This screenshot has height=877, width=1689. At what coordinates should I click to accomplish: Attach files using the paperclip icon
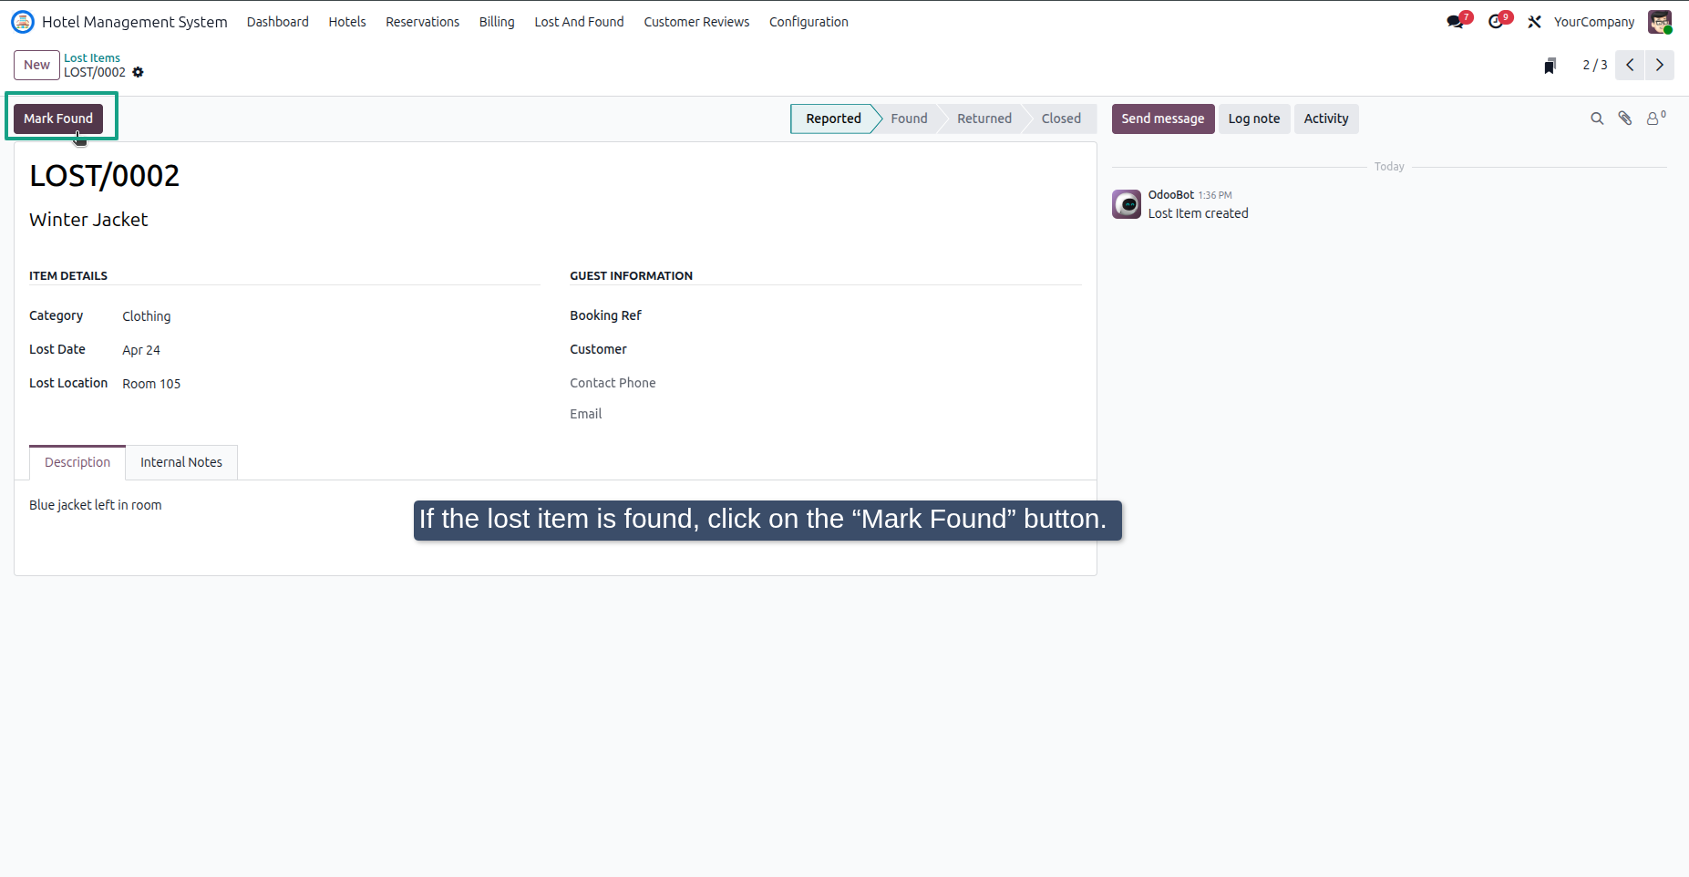click(1625, 119)
